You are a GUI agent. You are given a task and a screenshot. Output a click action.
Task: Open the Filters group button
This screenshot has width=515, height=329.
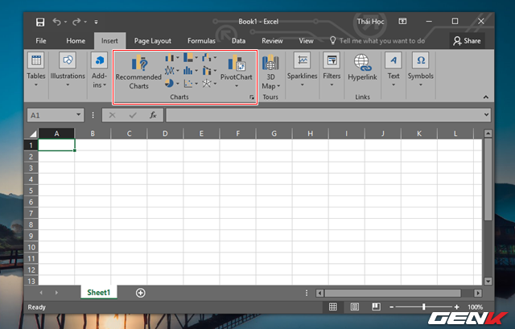coord(332,70)
